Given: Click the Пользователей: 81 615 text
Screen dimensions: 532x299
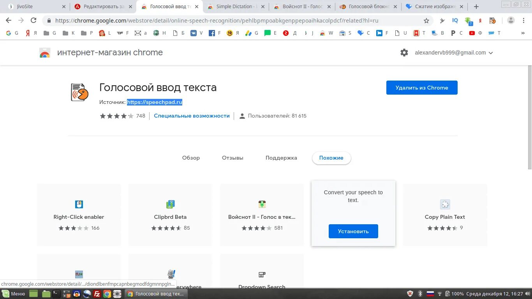Looking at the screenshot, I should [x=277, y=116].
